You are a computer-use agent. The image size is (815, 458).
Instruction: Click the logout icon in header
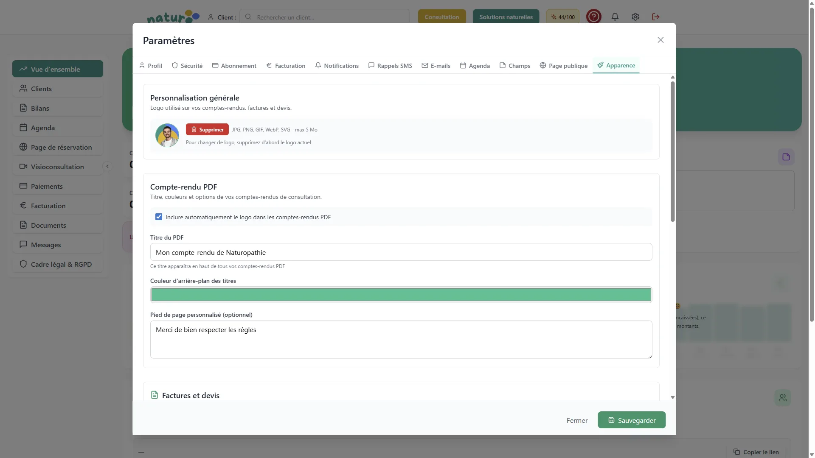click(x=656, y=17)
